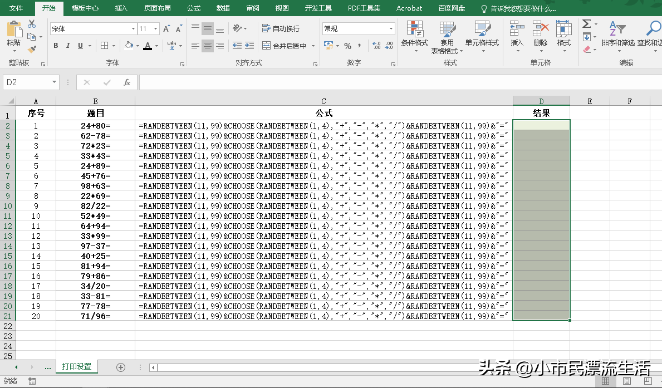Select the Format Painter brush
The image size is (662, 388).
pos(32,50)
